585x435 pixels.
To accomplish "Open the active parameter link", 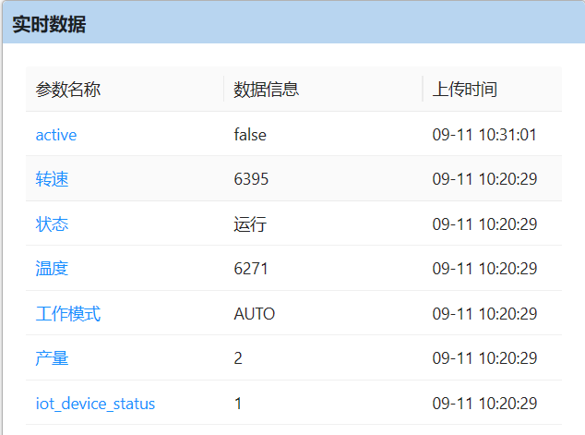I will point(56,135).
